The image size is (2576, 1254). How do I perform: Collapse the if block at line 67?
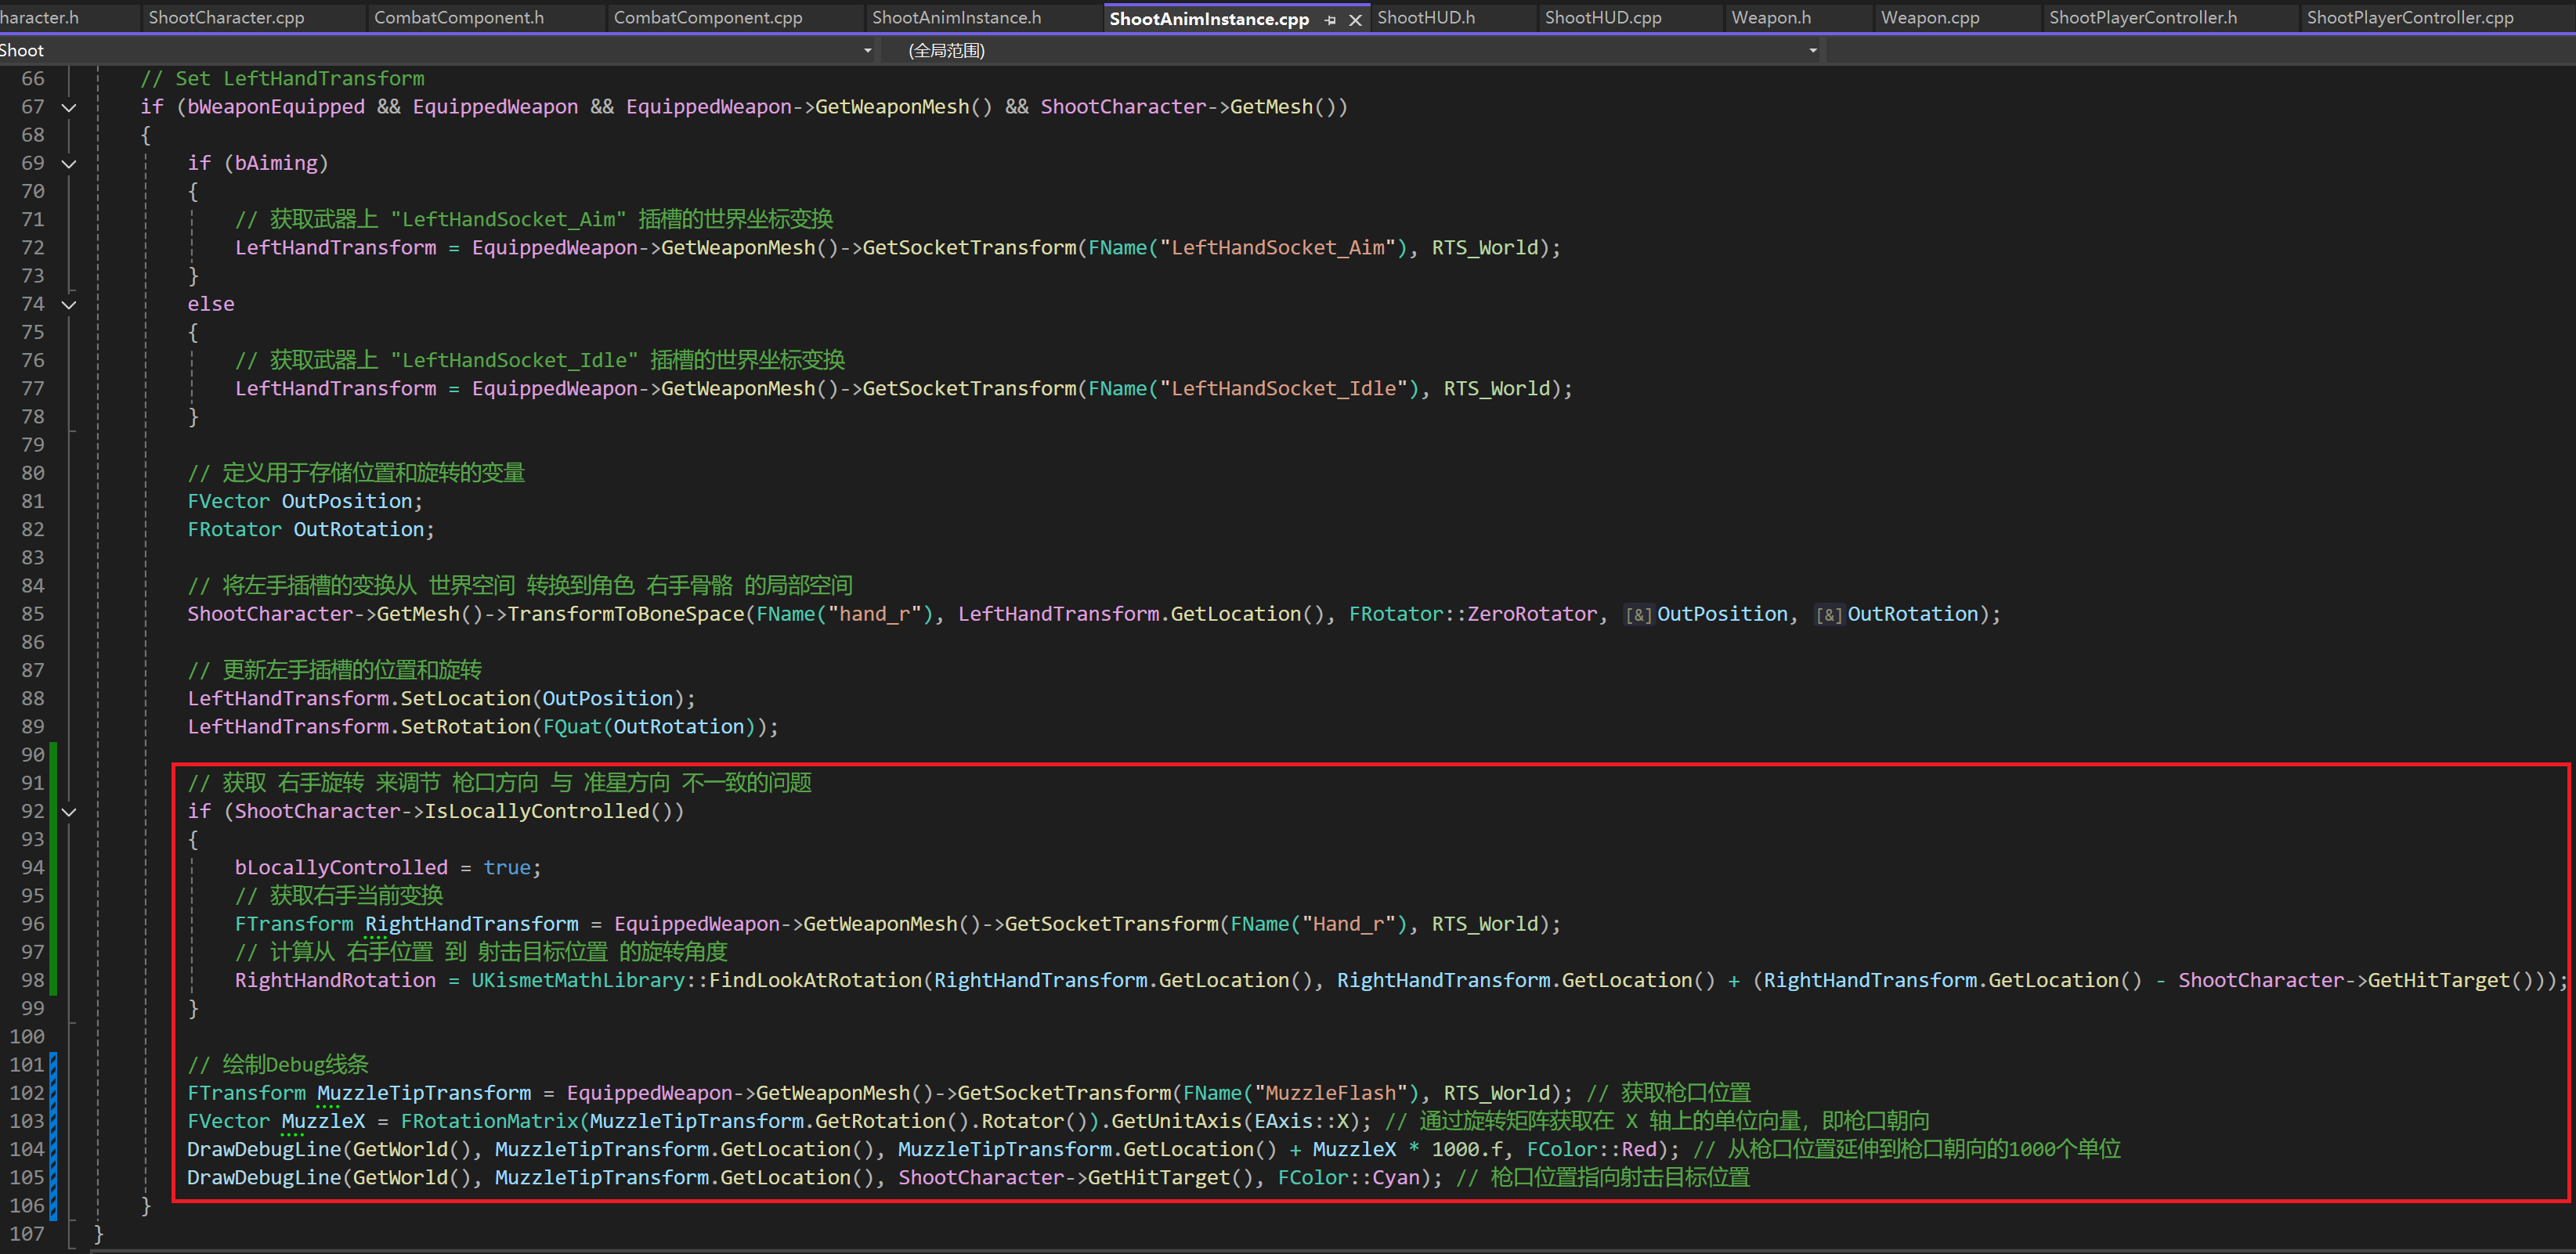(69, 107)
